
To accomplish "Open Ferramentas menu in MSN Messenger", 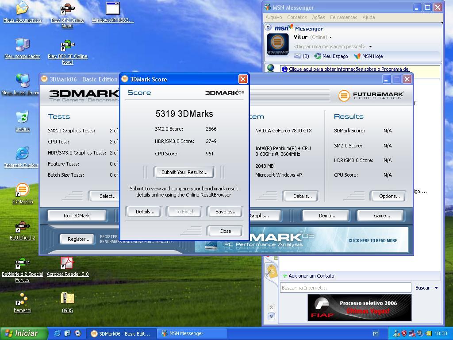I will tap(343, 17).
